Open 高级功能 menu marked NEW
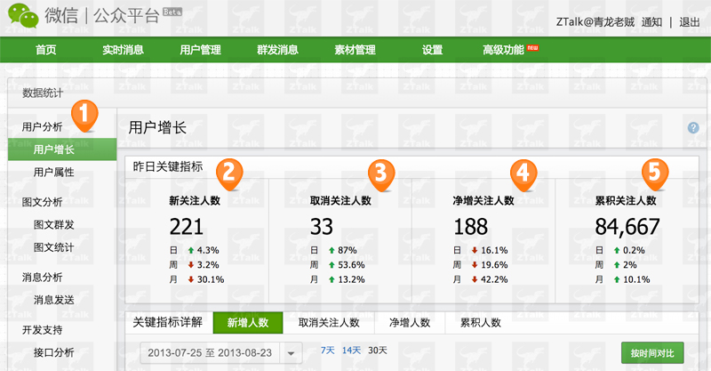711x371 pixels. pyautogui.click(x=504, y=50)
